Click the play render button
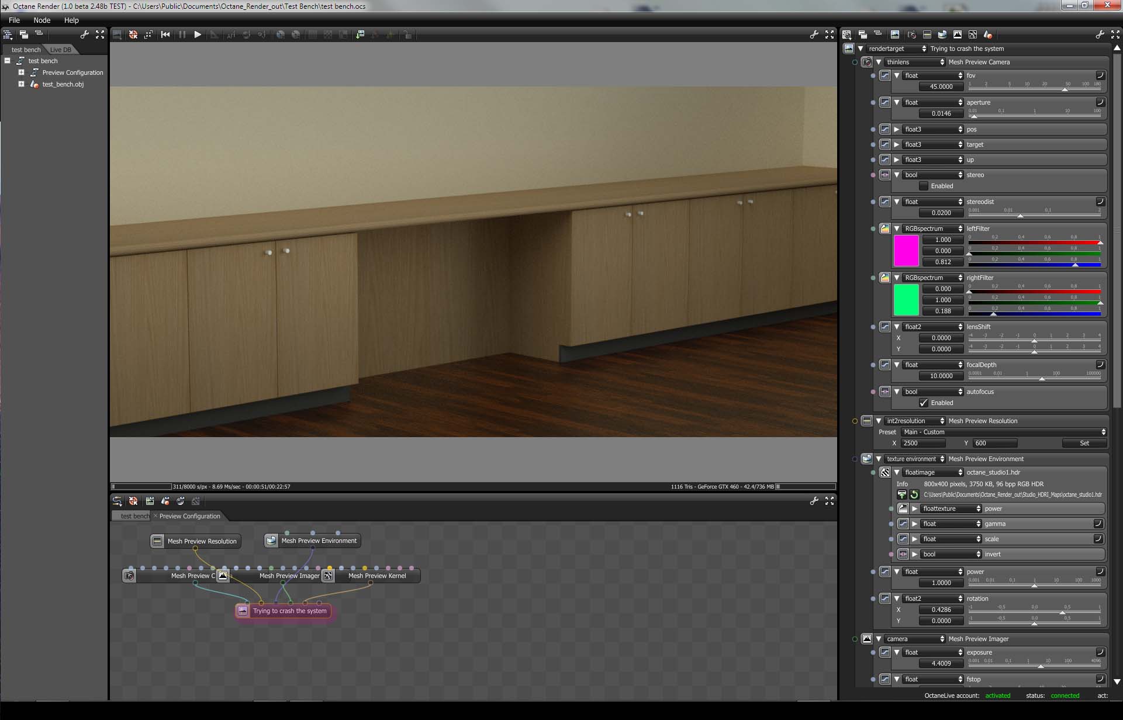1123x720 pixels. (x=198, y=34)
